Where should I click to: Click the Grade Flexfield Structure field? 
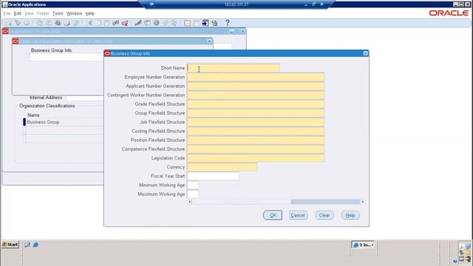click(x=256, y=104)
